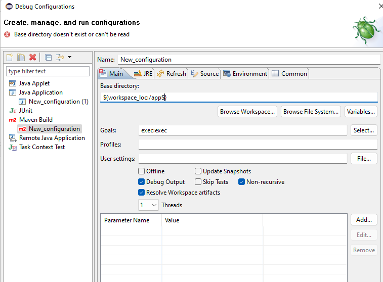Duplicate the selected launch configuration

[x=21, y=57]
